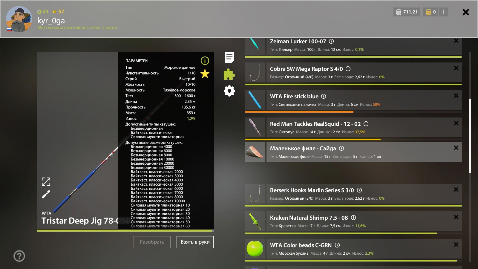Select the Cobra SW hook thumbnail

[x=255, y=72]
